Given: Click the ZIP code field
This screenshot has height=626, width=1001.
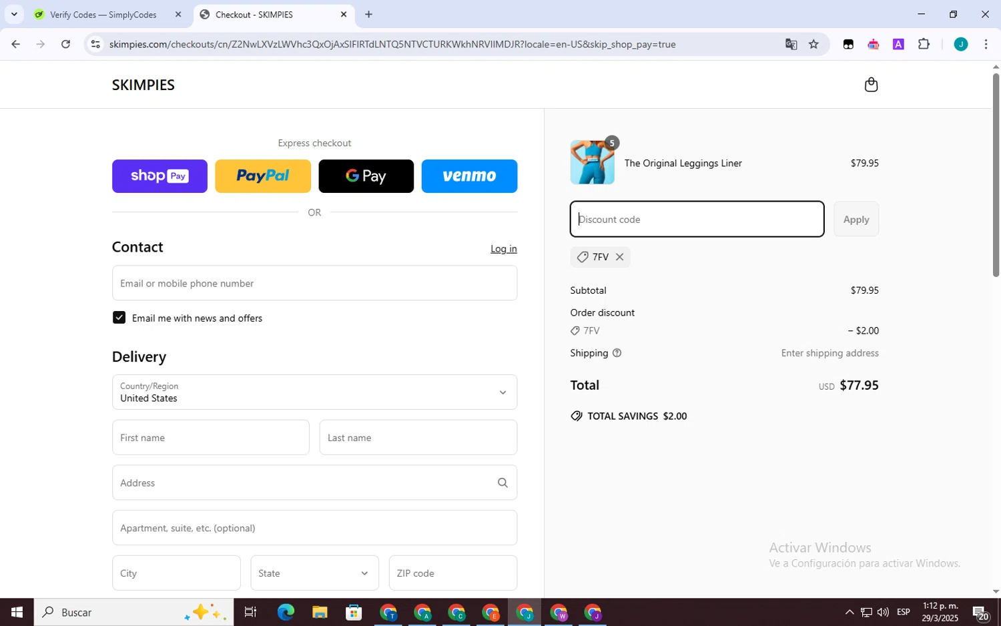Looking at the screenshot, I should click(453, 573).
